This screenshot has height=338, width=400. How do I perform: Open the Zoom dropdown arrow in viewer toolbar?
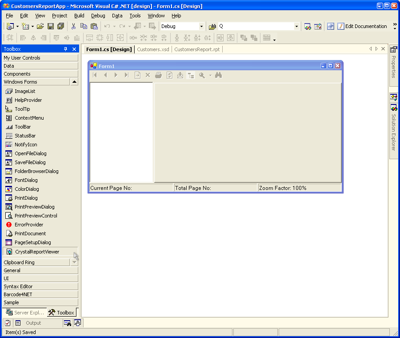point(210,75)
